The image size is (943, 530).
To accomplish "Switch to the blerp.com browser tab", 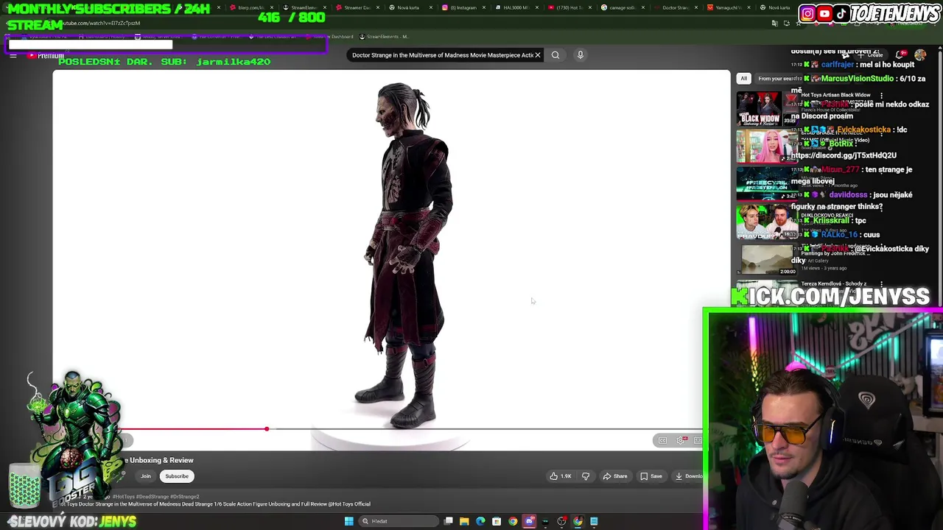I will [x=250, y=7].
